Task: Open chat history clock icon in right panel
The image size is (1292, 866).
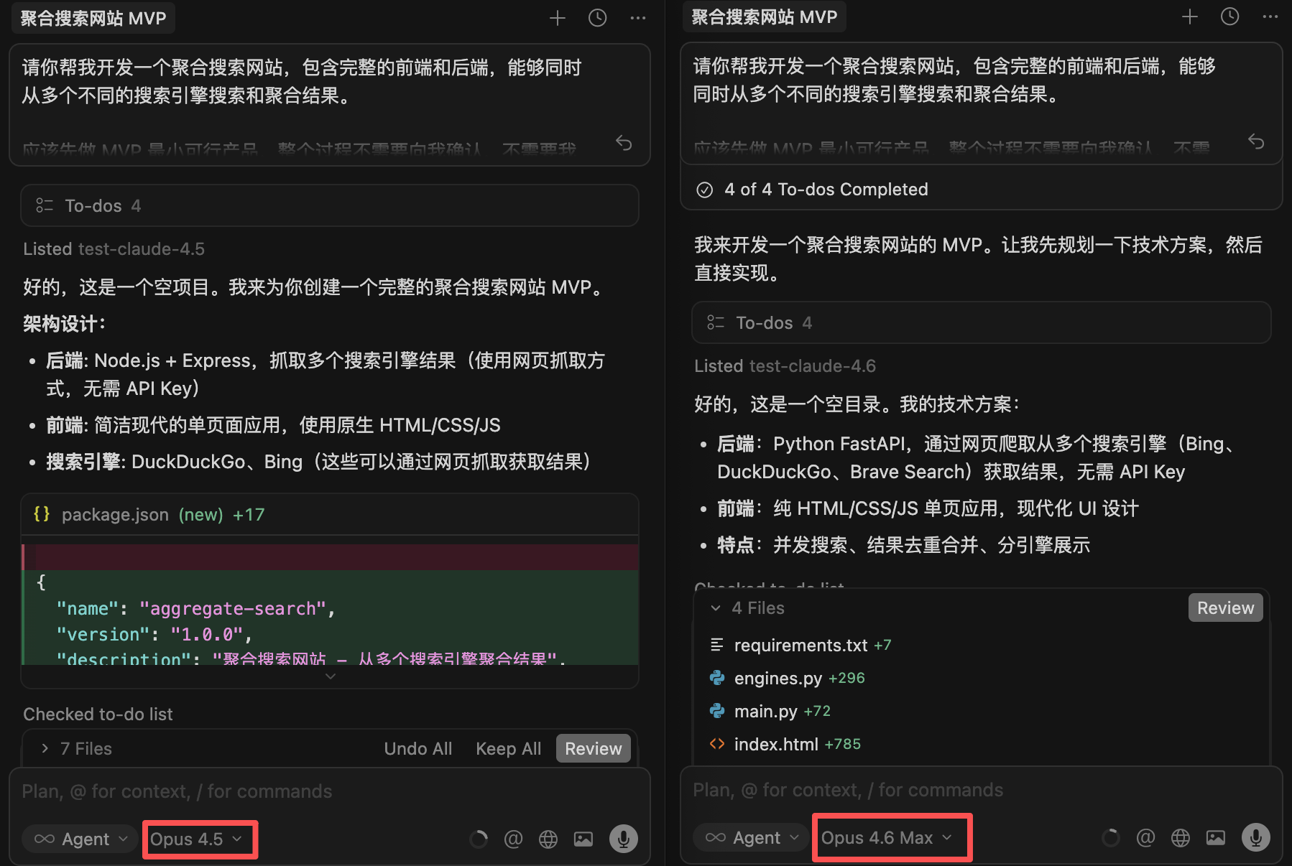Action: point(1230,17)
